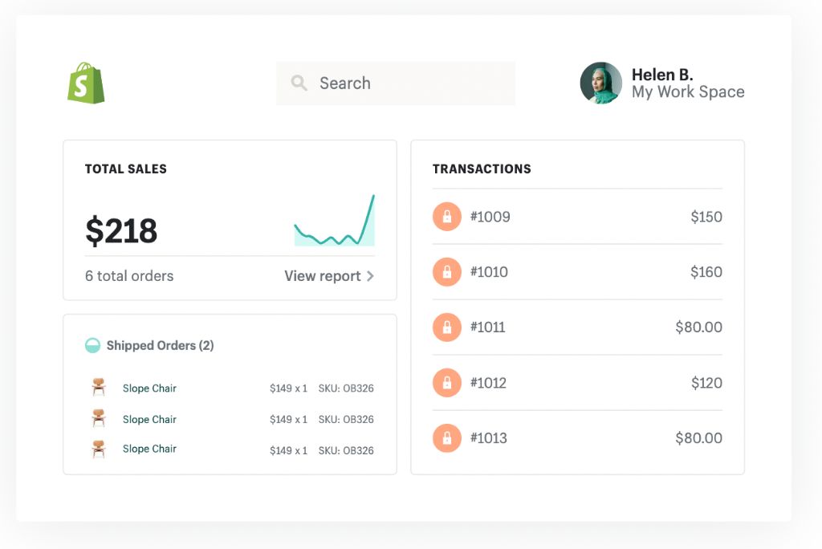Click the magnifying glass search icon
The width and height of the screenshot is (822, 549).
(299, 83)
